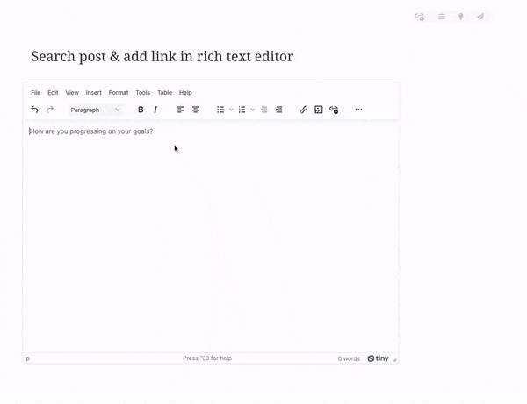Image resolution: width=527 pixels, height=404 pixels.
Task: Center align the text
Action: 195,110
